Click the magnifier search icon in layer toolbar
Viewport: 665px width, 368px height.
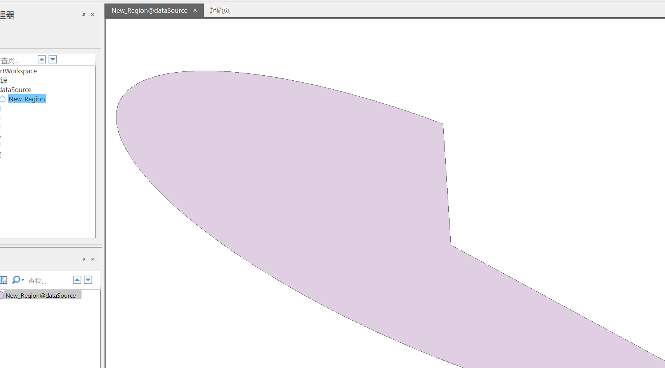click(16, 280)
